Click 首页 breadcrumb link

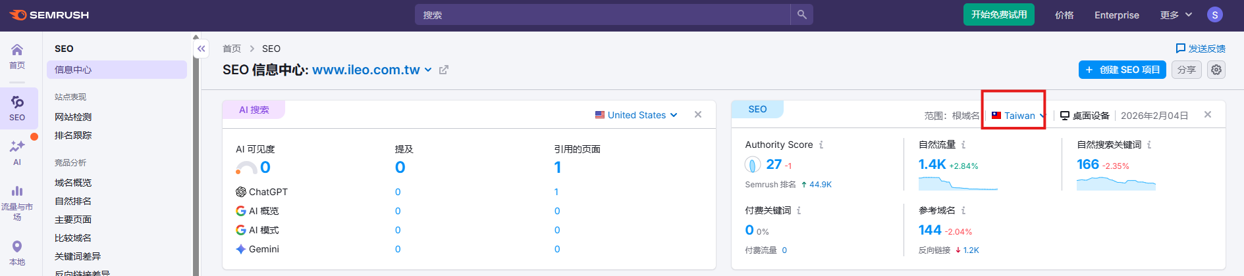coord(232,49)
